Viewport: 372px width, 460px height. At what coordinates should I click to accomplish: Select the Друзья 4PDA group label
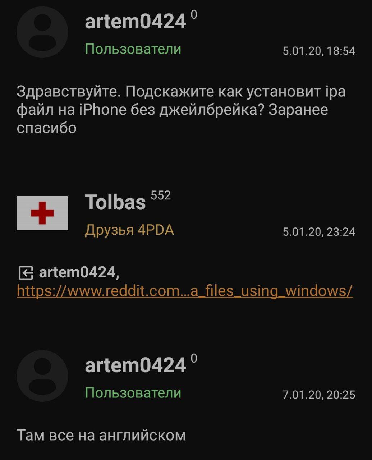point(129,230)
